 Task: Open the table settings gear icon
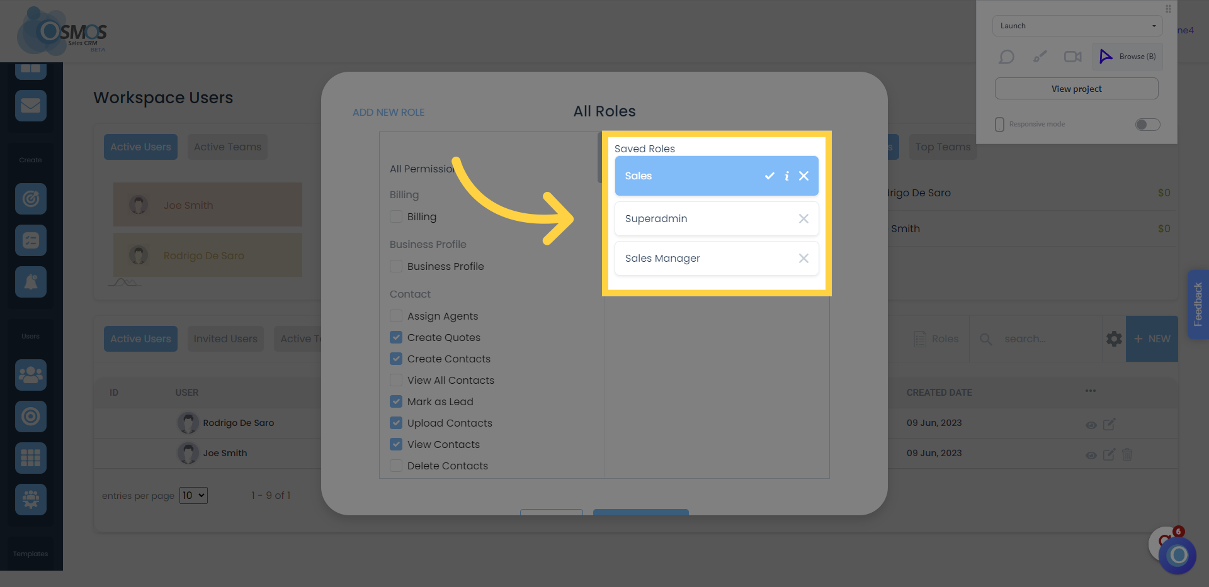[x=1114, y=339]
